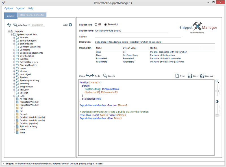226x167 pixels.
Task: Undo the last edit with the back arrow
Action: 88,76
